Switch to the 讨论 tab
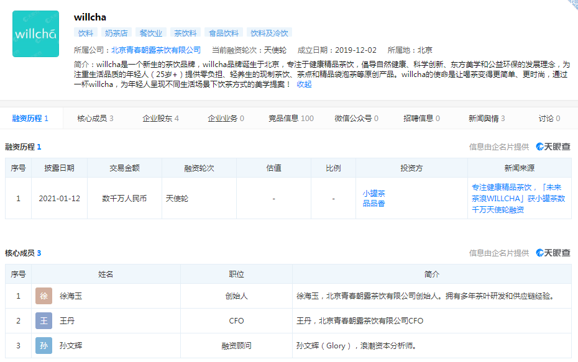Screen dimensions: 578x362 (x=549, y=118)
